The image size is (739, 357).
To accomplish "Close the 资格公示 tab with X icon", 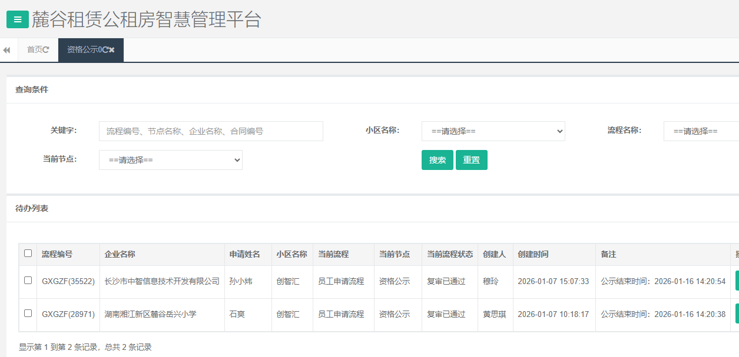I will point(112,50).
